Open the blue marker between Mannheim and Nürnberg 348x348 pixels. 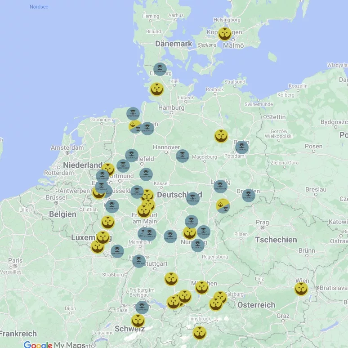[x=170, y=236]
